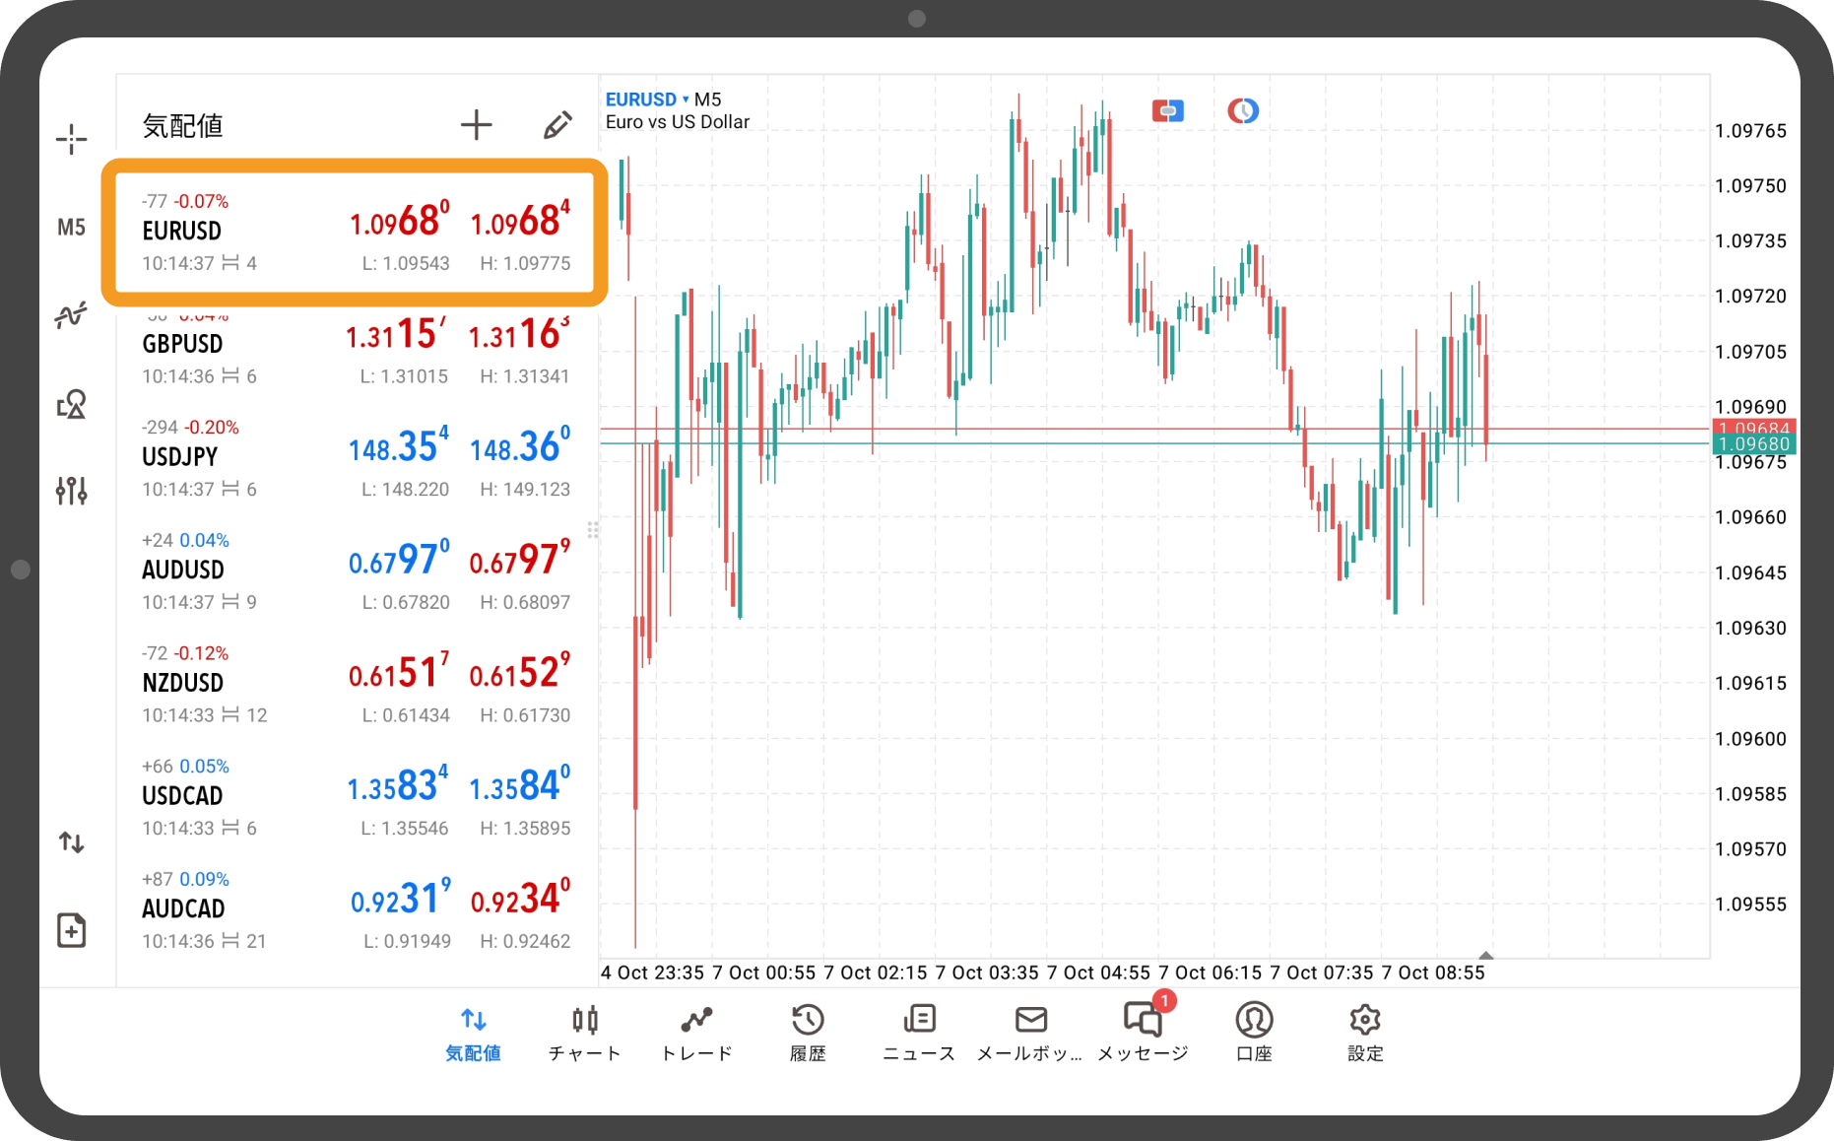
Task: Open the indicators icon in sidebar
Action: [71, 315]
